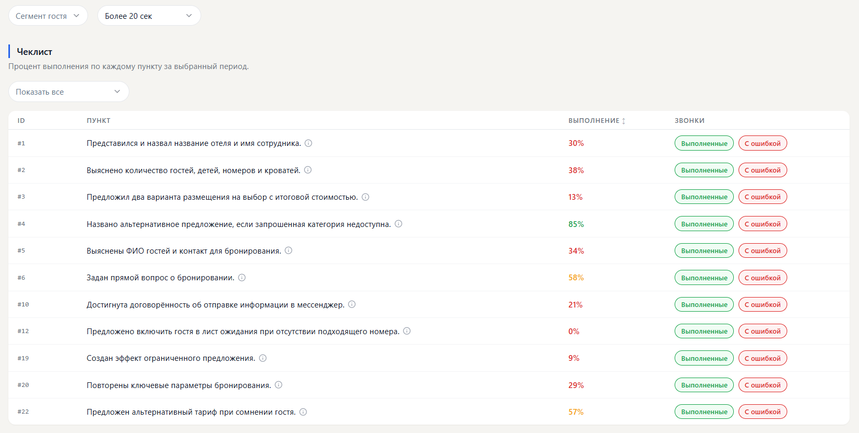Show info tooltip for два варианта размещения
The width and height of the screenshot is (859, 433).
(x=366, y=197)
